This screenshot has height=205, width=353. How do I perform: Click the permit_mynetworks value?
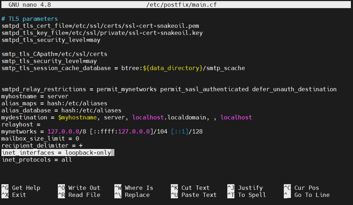126,89
